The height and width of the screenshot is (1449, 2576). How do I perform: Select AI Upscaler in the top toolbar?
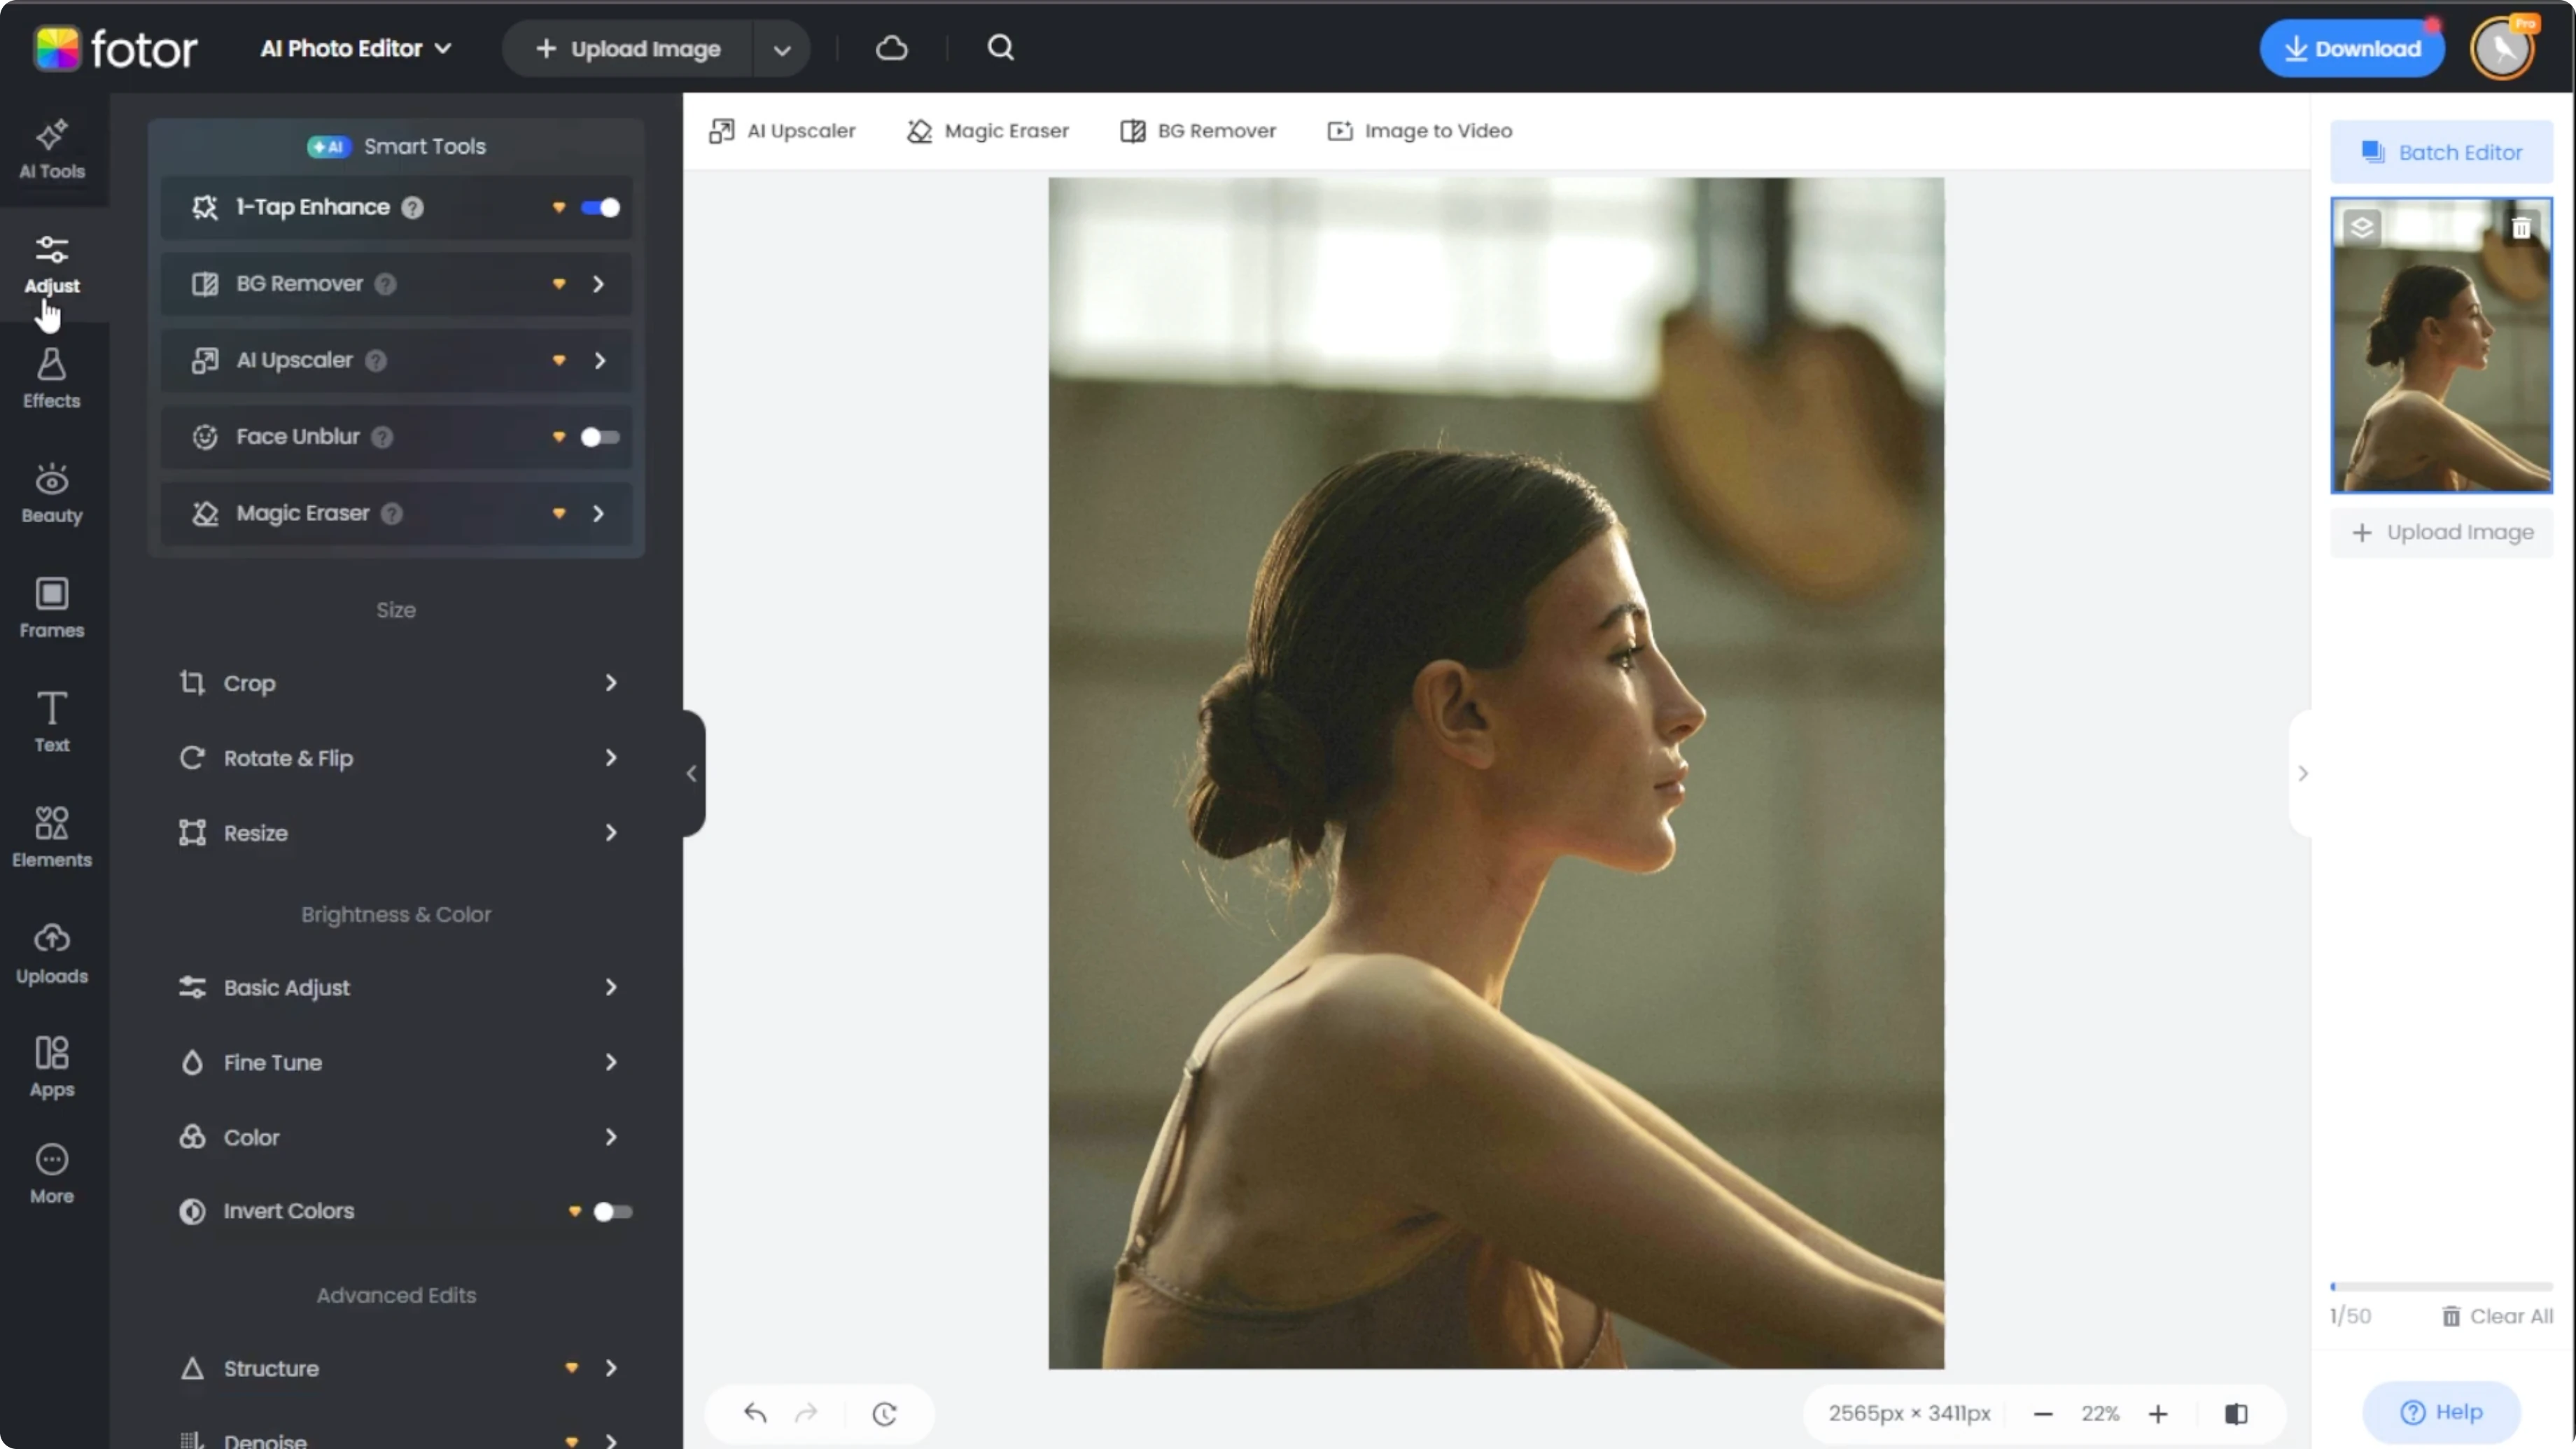pyautogui.click(x=782, y=131)
